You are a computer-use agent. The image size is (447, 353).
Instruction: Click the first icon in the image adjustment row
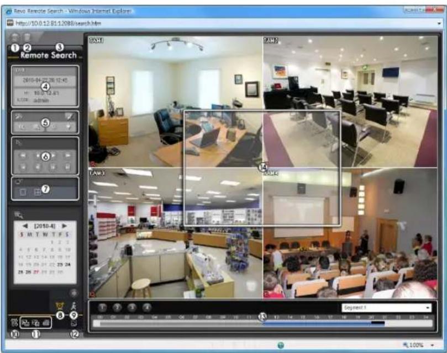(22, 127)
